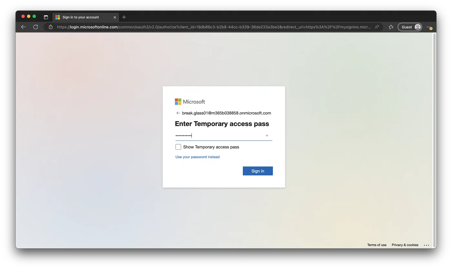Reveal the pass using the eye icon in the field
This screenshot has width=452, height=269.
[x=267, y=136]
